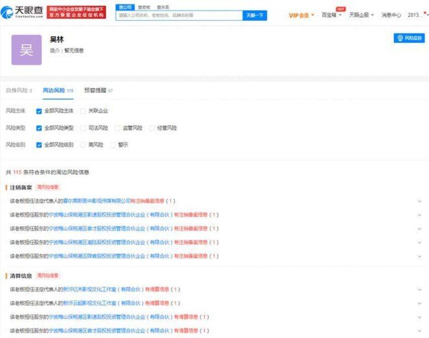
Task: Open the 百宝箱 menu
Action: (x=331, y=15)
